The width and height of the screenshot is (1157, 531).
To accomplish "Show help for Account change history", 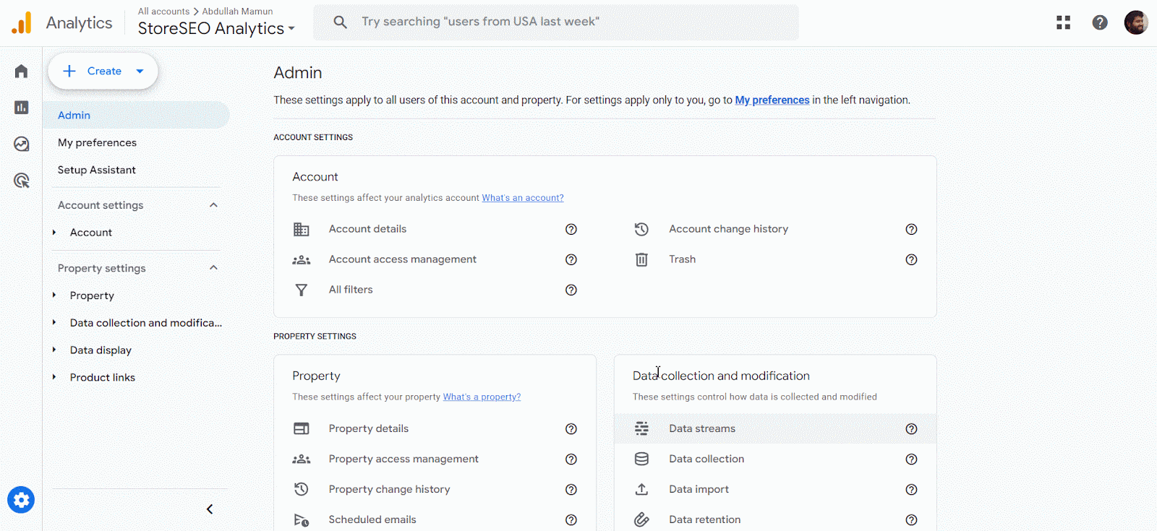I will pos(911,229).
